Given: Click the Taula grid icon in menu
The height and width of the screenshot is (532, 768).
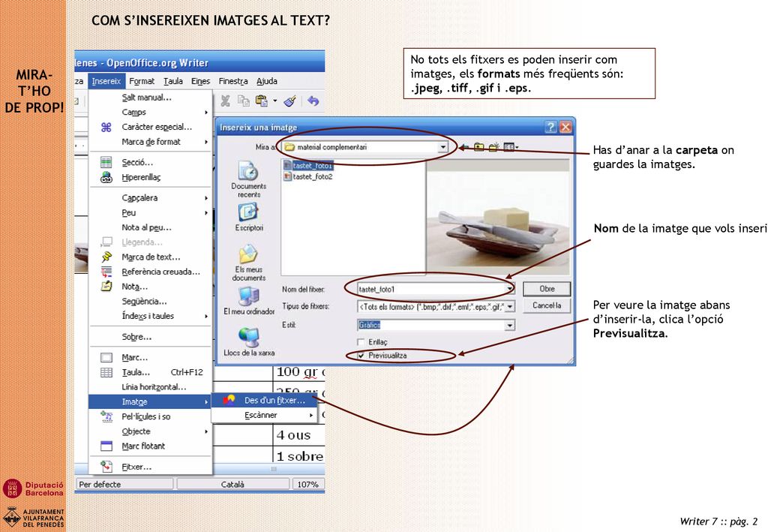Looking at the screenshot, I should tap(106, 372).
